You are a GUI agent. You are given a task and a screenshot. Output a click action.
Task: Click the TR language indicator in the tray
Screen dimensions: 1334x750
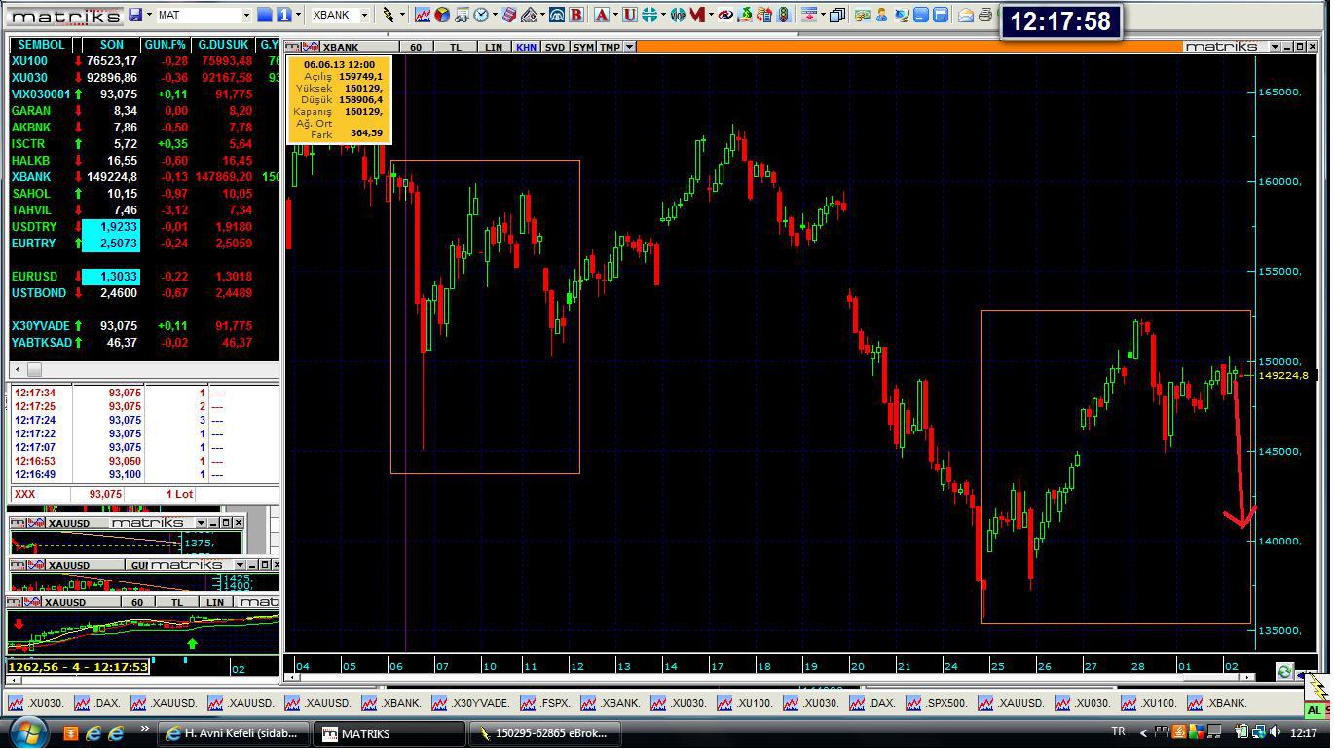[x=1118, y=731]
